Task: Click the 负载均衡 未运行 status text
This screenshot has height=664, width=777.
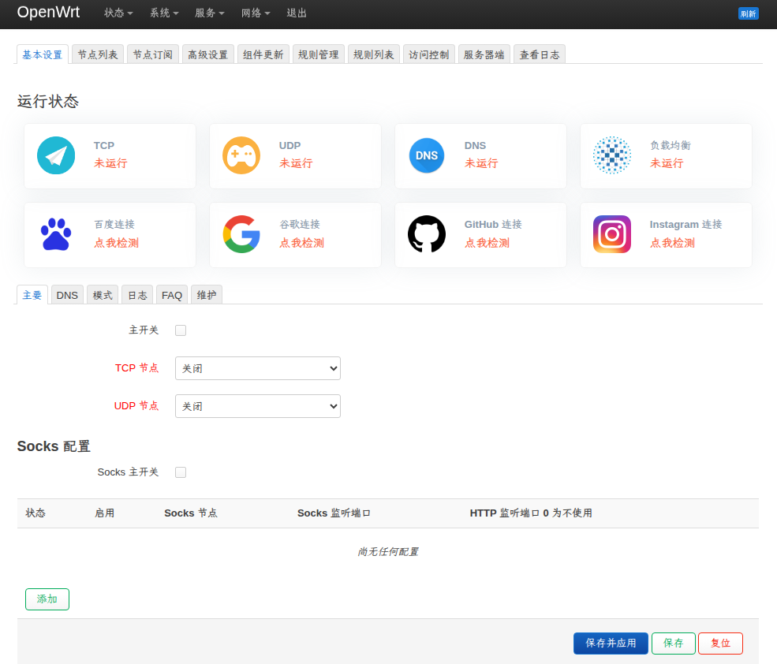Action: coord(667,163)
